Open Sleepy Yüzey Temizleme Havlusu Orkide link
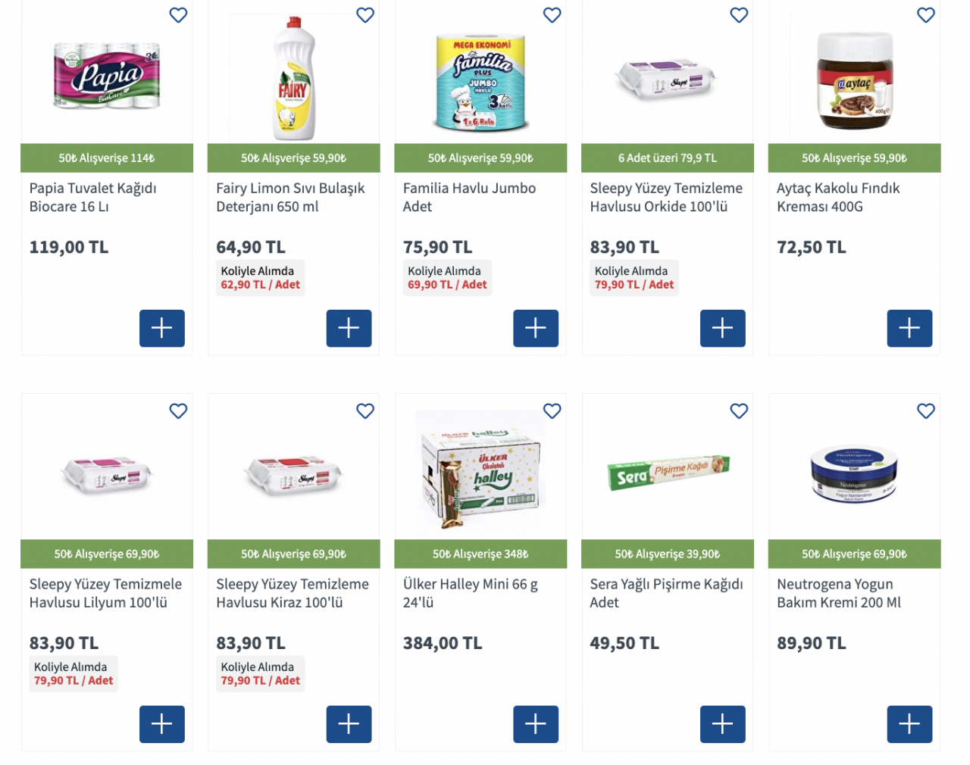 point(666,197)
